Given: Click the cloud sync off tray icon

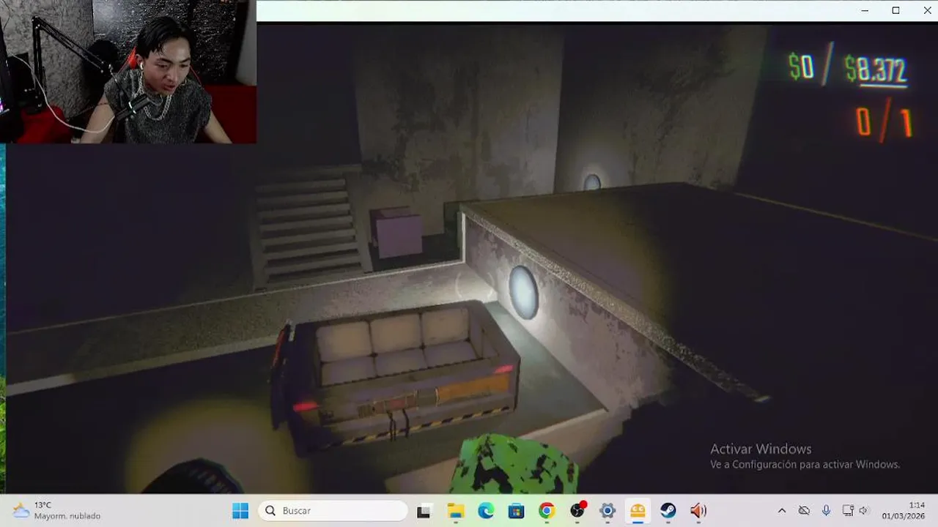Looking at the screenshot, I should [804, 511].
